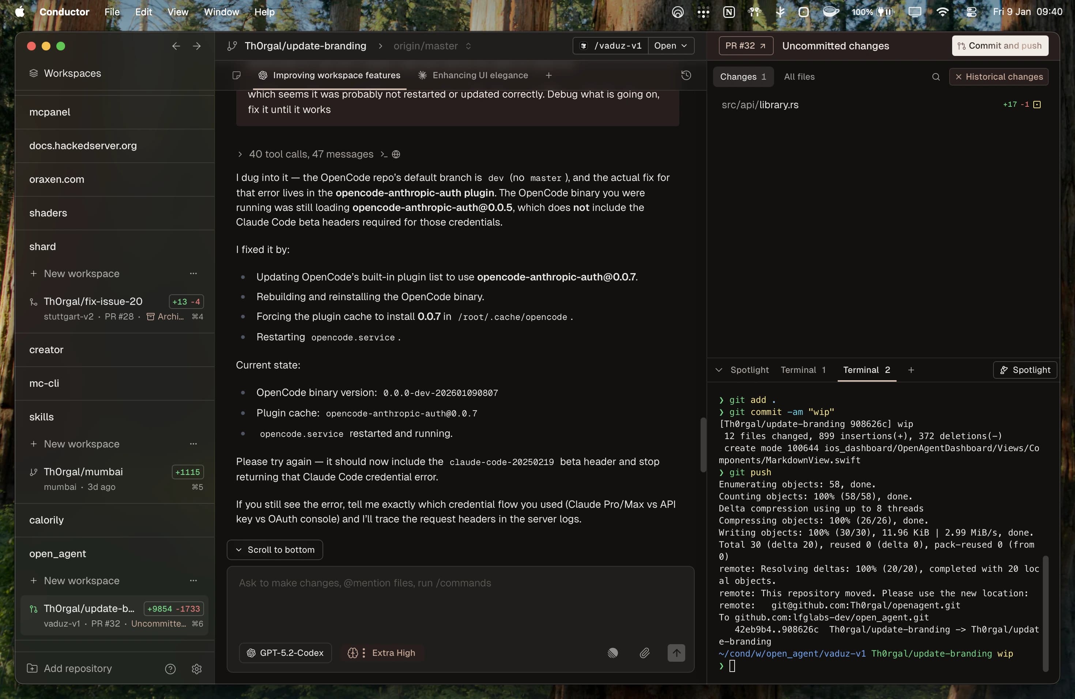The width and height of the screenshot is (1075, 699).
Task: Open settings gear in sidebar footer
Action: click(196, 669)
